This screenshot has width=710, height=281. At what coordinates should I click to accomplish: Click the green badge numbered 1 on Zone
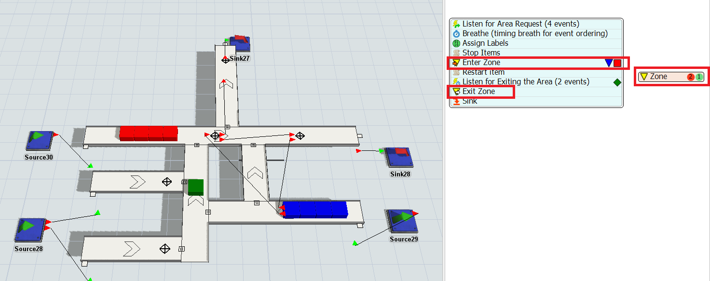click(699, 77)
